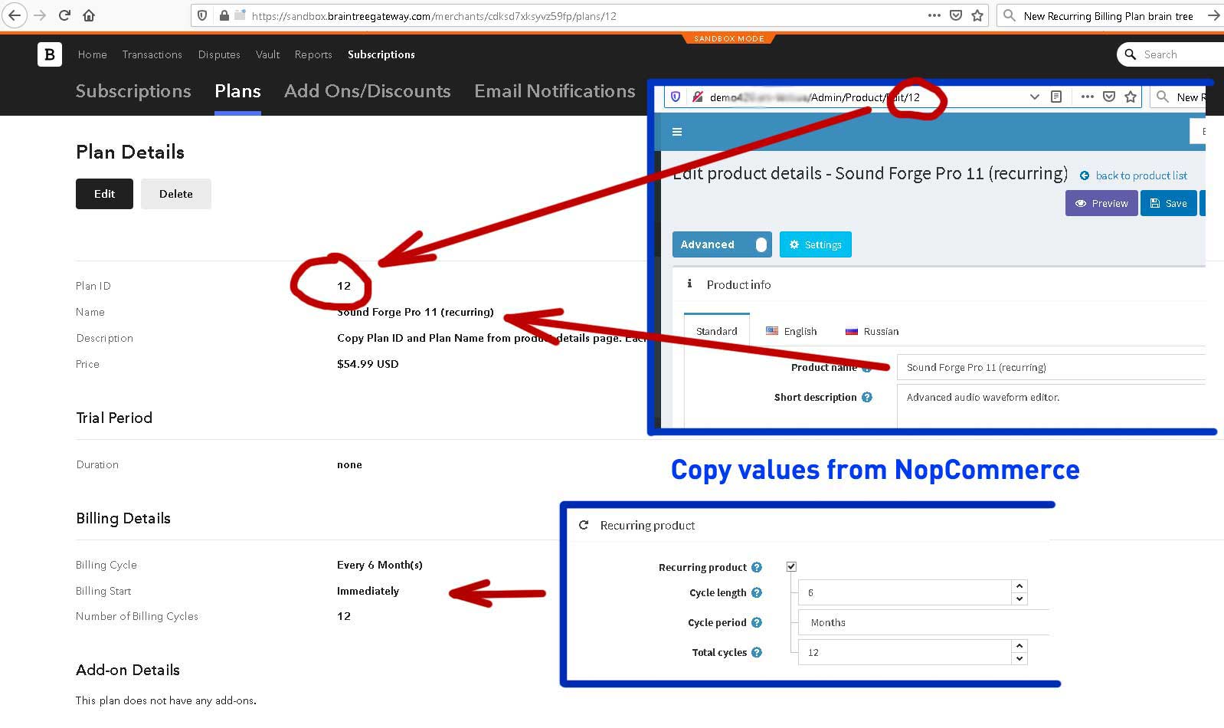
Task: Follow the back to product list link
Action: [x=1134, y=175]
